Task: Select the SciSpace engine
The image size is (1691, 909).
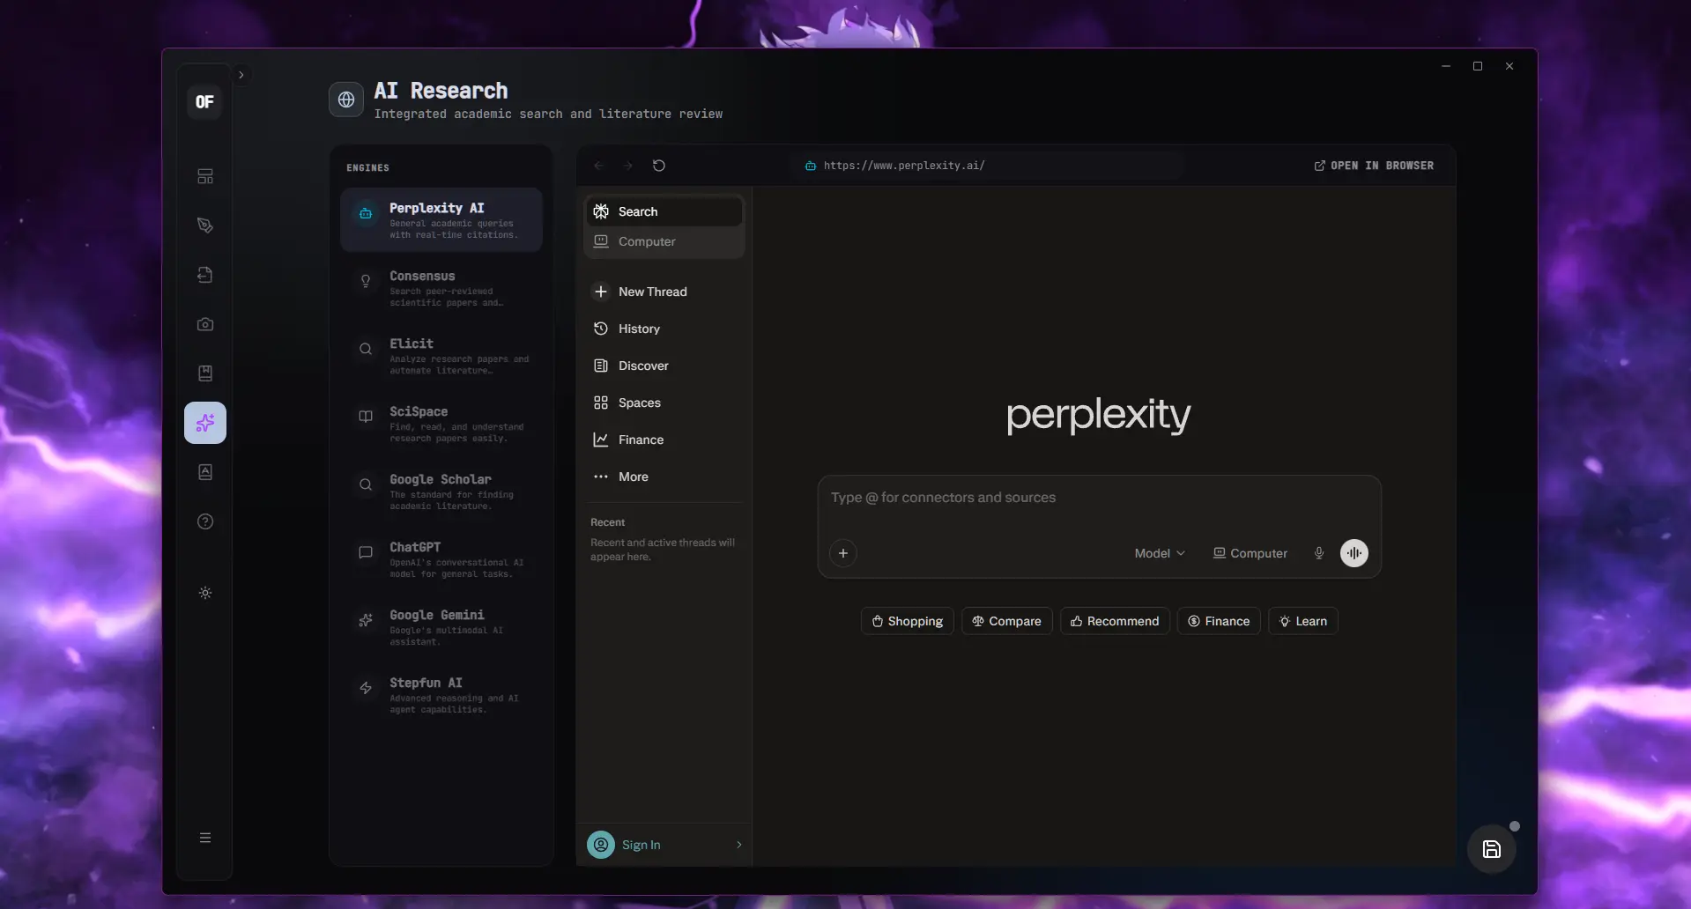Action: 441,424
